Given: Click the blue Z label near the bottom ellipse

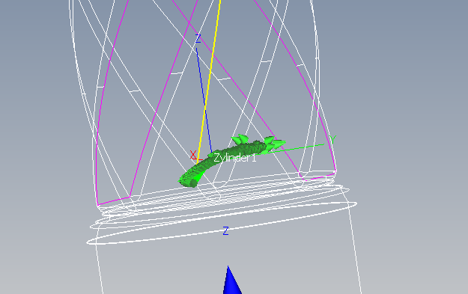Looking at the screenshot, I should click(225, 230).
